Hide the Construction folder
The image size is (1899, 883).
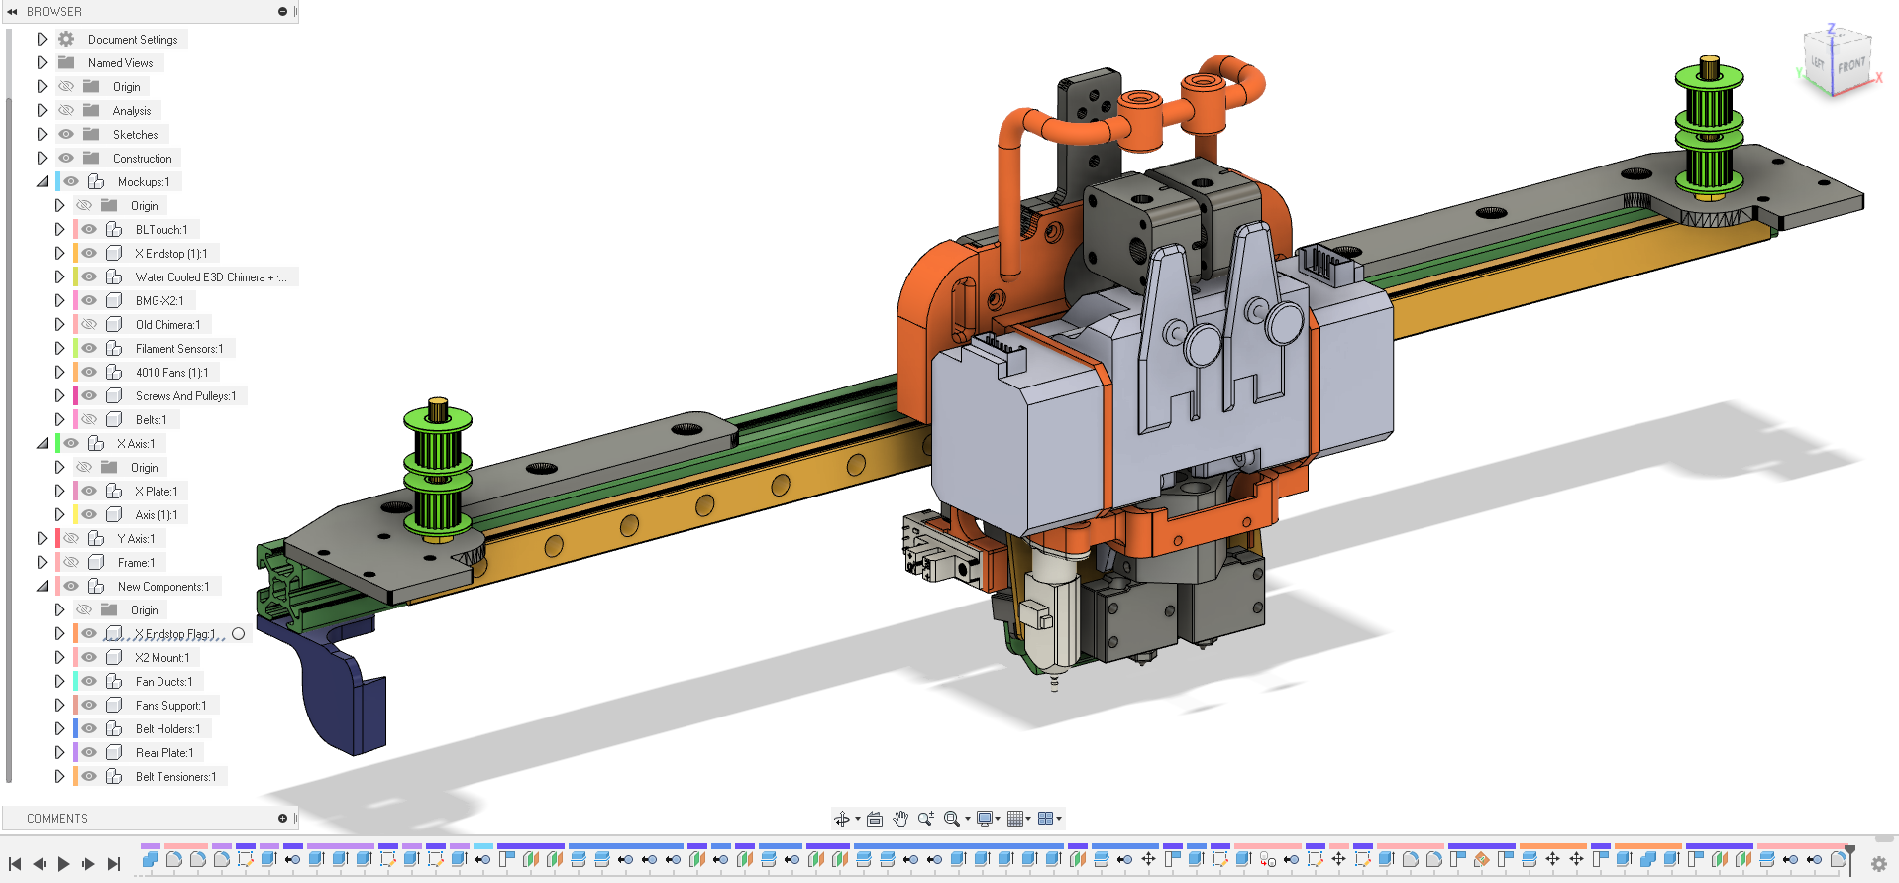66,158
